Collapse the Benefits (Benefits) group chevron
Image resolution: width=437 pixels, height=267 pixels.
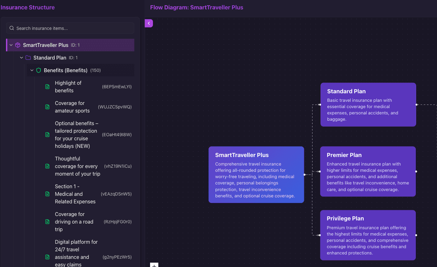pos(32,70)
